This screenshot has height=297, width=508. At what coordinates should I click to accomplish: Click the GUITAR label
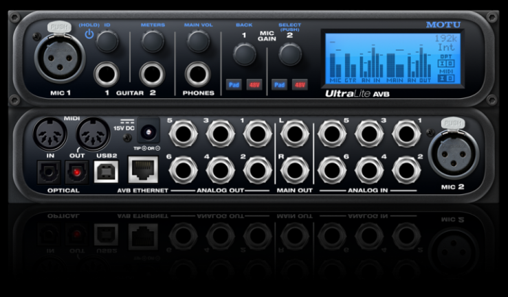click(130, 93)
